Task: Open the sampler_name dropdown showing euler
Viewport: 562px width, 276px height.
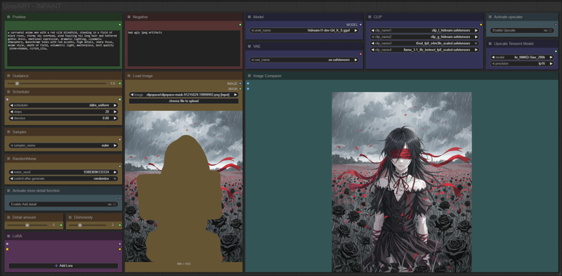Action: pyautogui.click(x=63, y=145)
